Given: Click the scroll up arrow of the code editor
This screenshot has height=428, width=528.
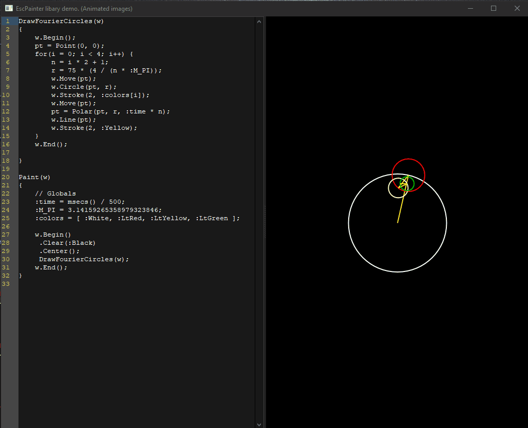Looking at the screenshot, I should tap(259, 22).
